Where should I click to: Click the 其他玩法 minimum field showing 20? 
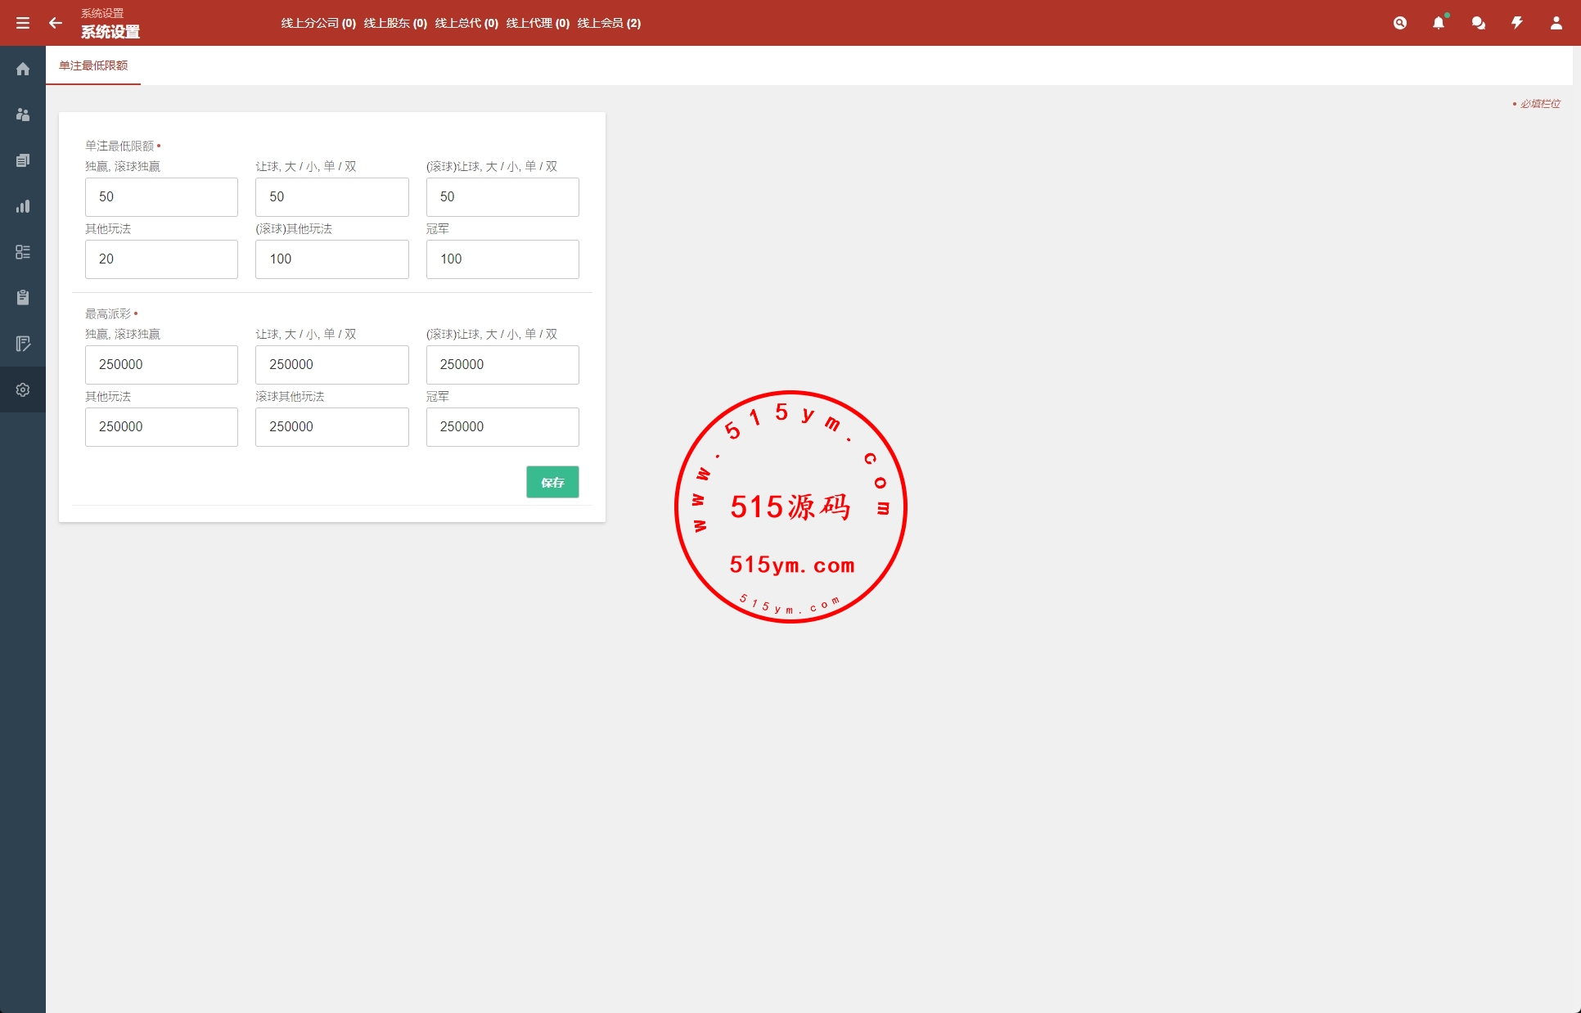pyautogui.click(x=161, y=259)
